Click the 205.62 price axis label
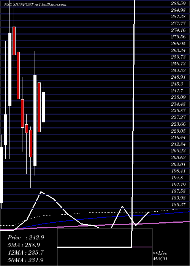The width and height of the screenshot is (190, 266). pos(178,158)
